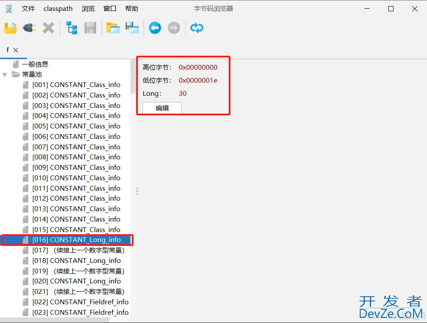Select [001] CONSTANT_Class_info
The height and width of the screenshot is (323, 427).
pos(76,85)
